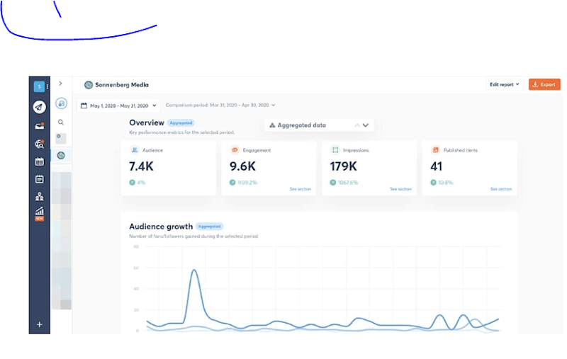The width and height of the screenshot is (567, 359).
Task: Click the workspace S avatar at sidebar top
Action: (39, 86)
